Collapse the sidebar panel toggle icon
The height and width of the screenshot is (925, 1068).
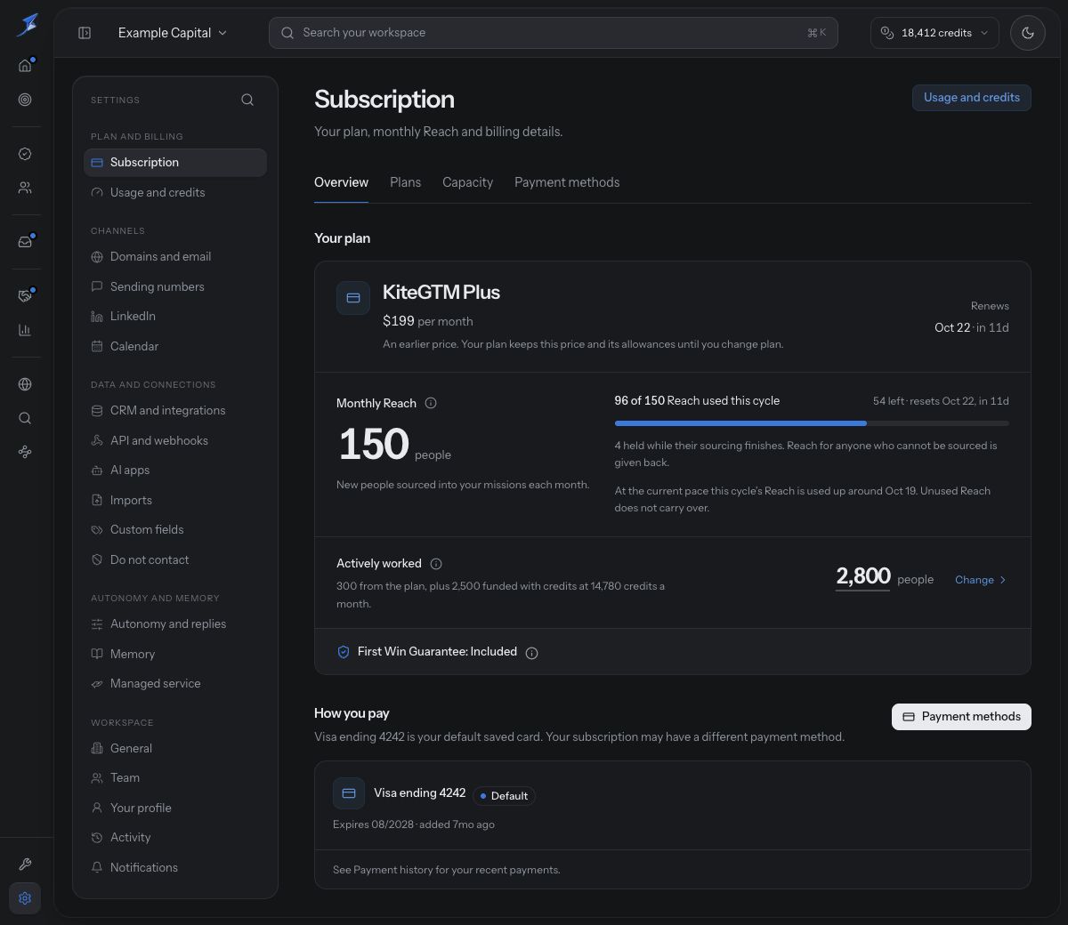coord(85,33)
